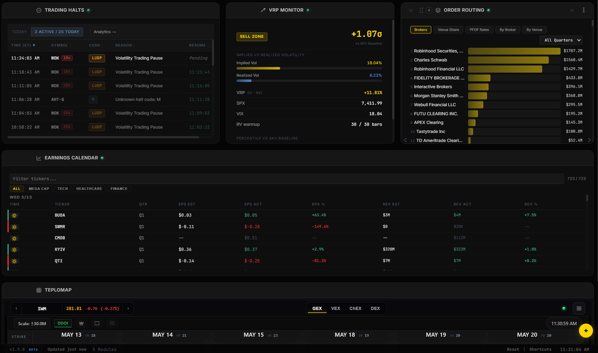Click the Order Routing layers icon
Image resolution: width=598 pixels, height=353 pixels.
click(438, 10)
